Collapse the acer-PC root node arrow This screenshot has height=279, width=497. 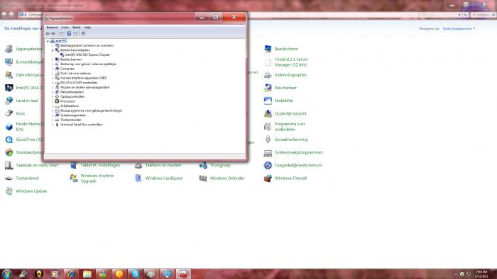pyautogui.click(x=48, y=41)
